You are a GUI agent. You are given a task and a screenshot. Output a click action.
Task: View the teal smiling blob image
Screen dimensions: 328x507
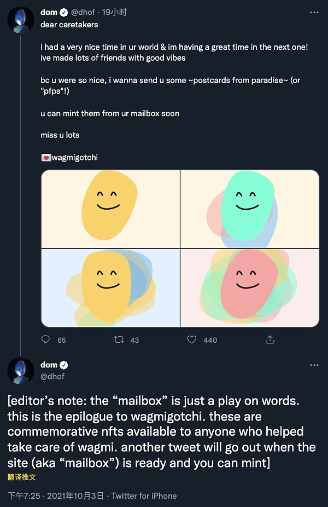249,209
